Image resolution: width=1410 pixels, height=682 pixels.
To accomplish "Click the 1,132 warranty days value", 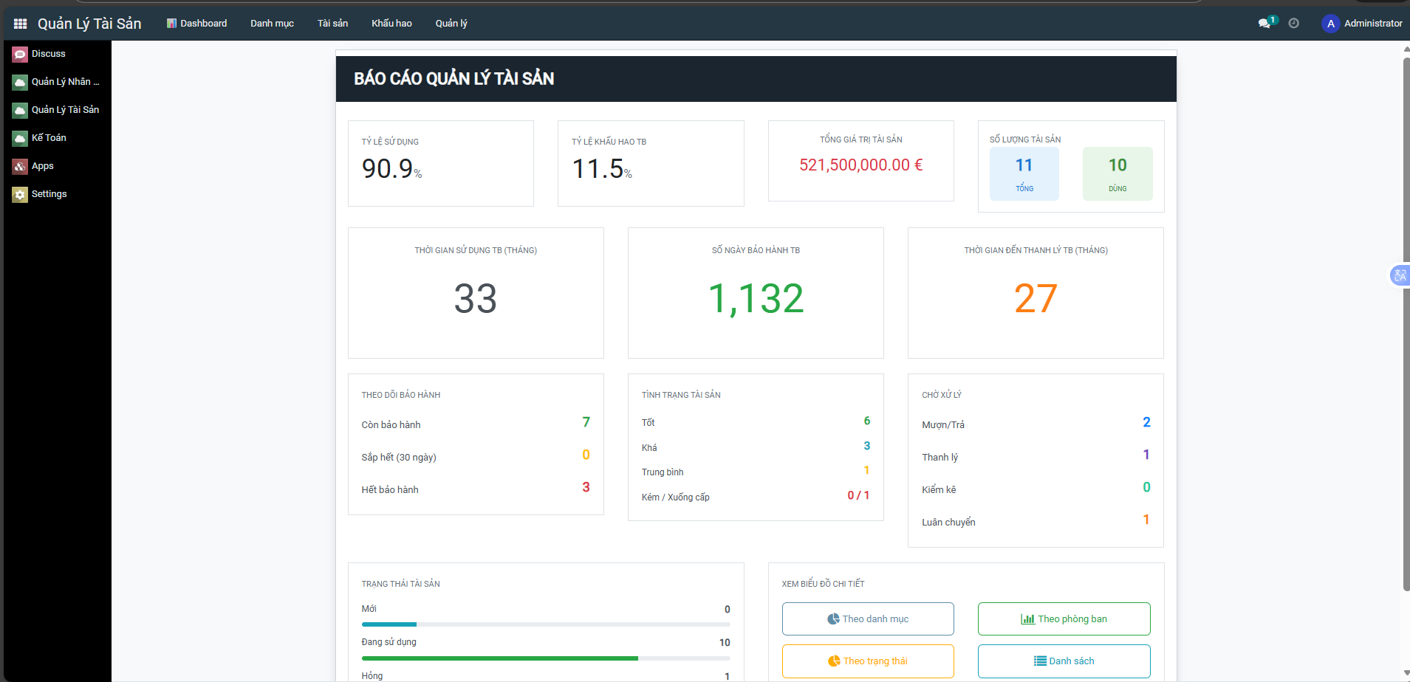I will pyautogui.click(x=756, y=299).
